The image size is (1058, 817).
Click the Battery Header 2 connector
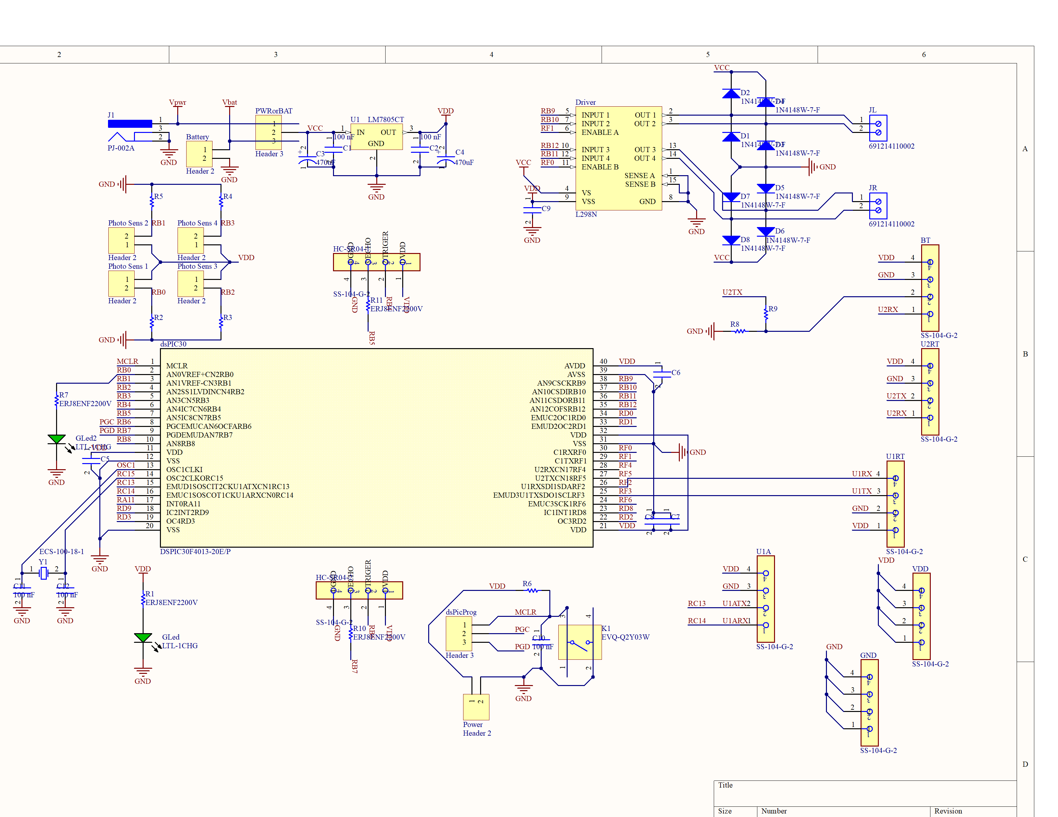pyautogui.click(x=199, y=154)
